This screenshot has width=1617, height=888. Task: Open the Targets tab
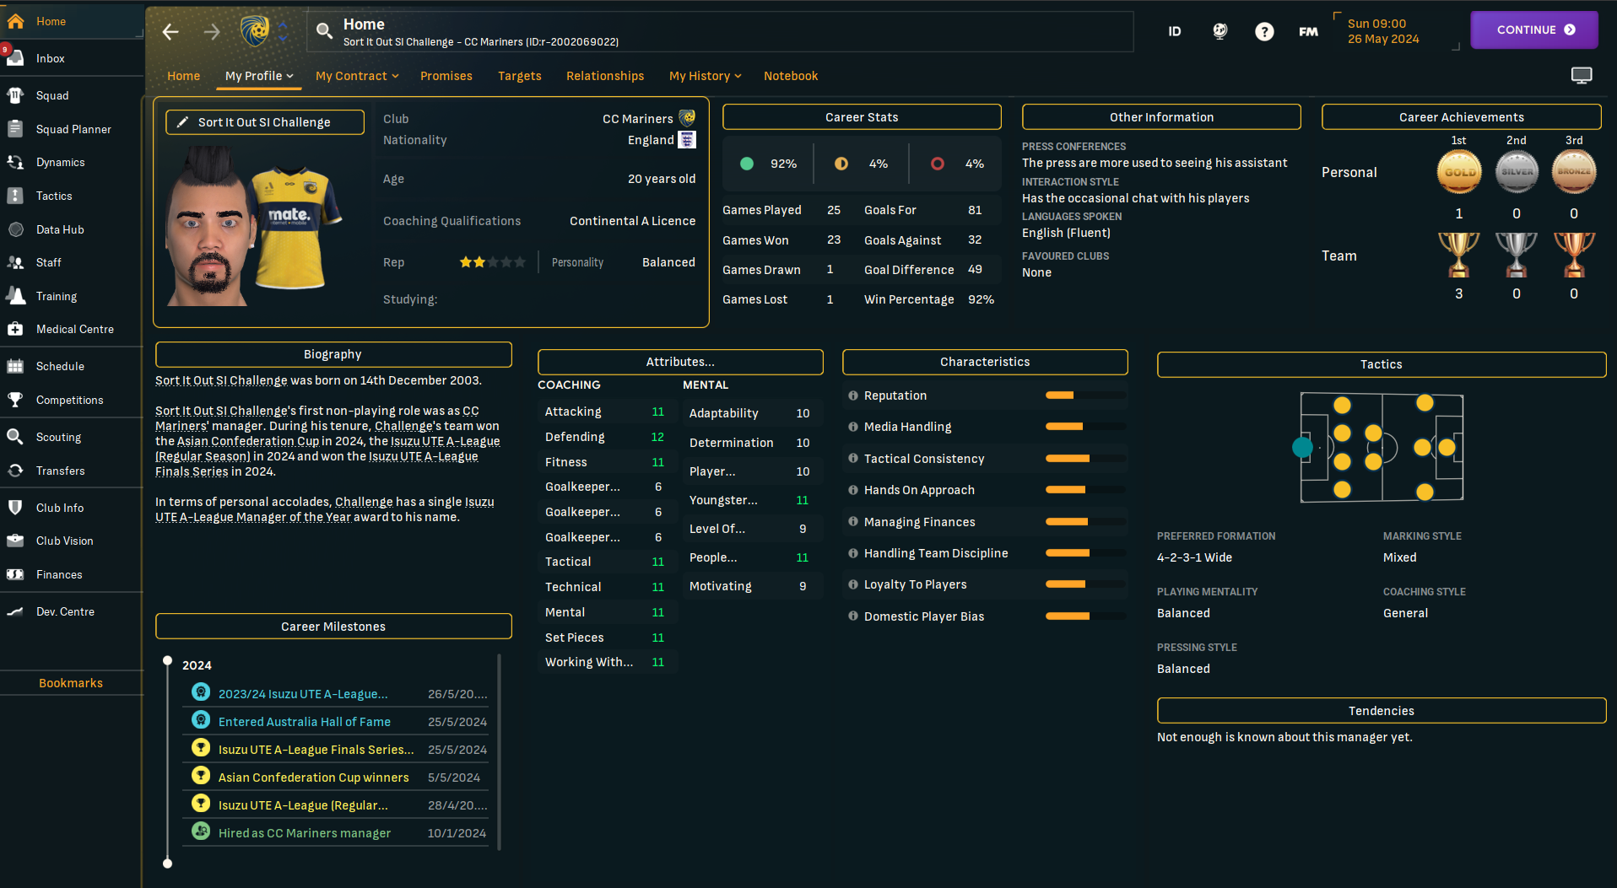coord(520,76)
